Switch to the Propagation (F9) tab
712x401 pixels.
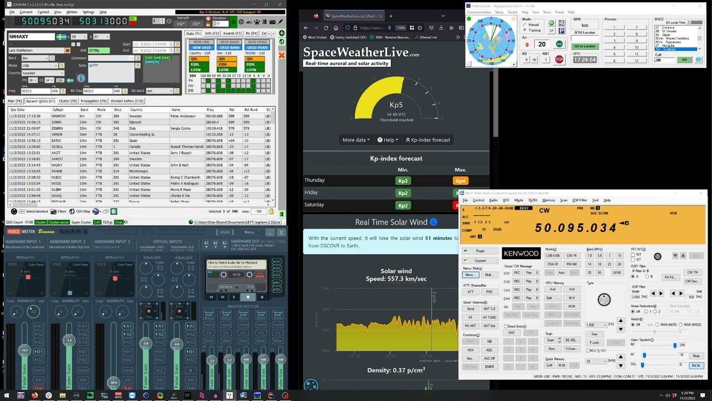93,101
